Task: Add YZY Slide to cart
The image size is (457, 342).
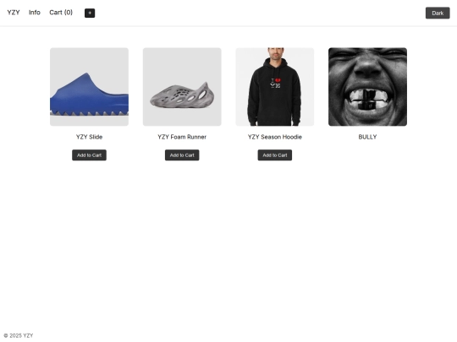Action: pyautogui.click(x=89, y=155)
